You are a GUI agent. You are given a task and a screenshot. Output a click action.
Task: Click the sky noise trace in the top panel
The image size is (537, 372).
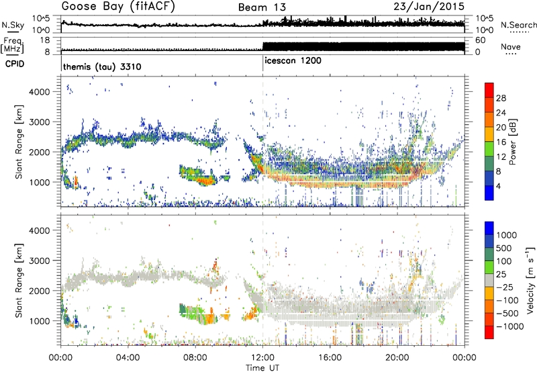coord(262,24)
